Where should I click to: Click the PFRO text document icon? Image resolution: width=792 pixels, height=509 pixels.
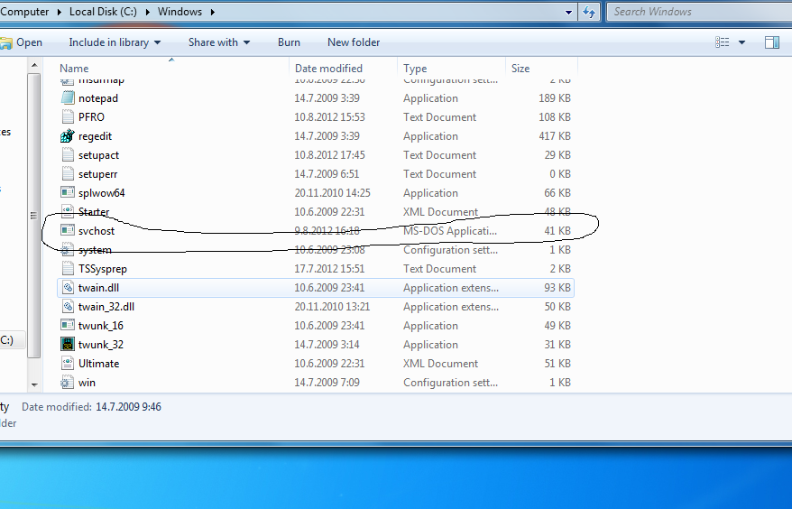pos(68,116)
